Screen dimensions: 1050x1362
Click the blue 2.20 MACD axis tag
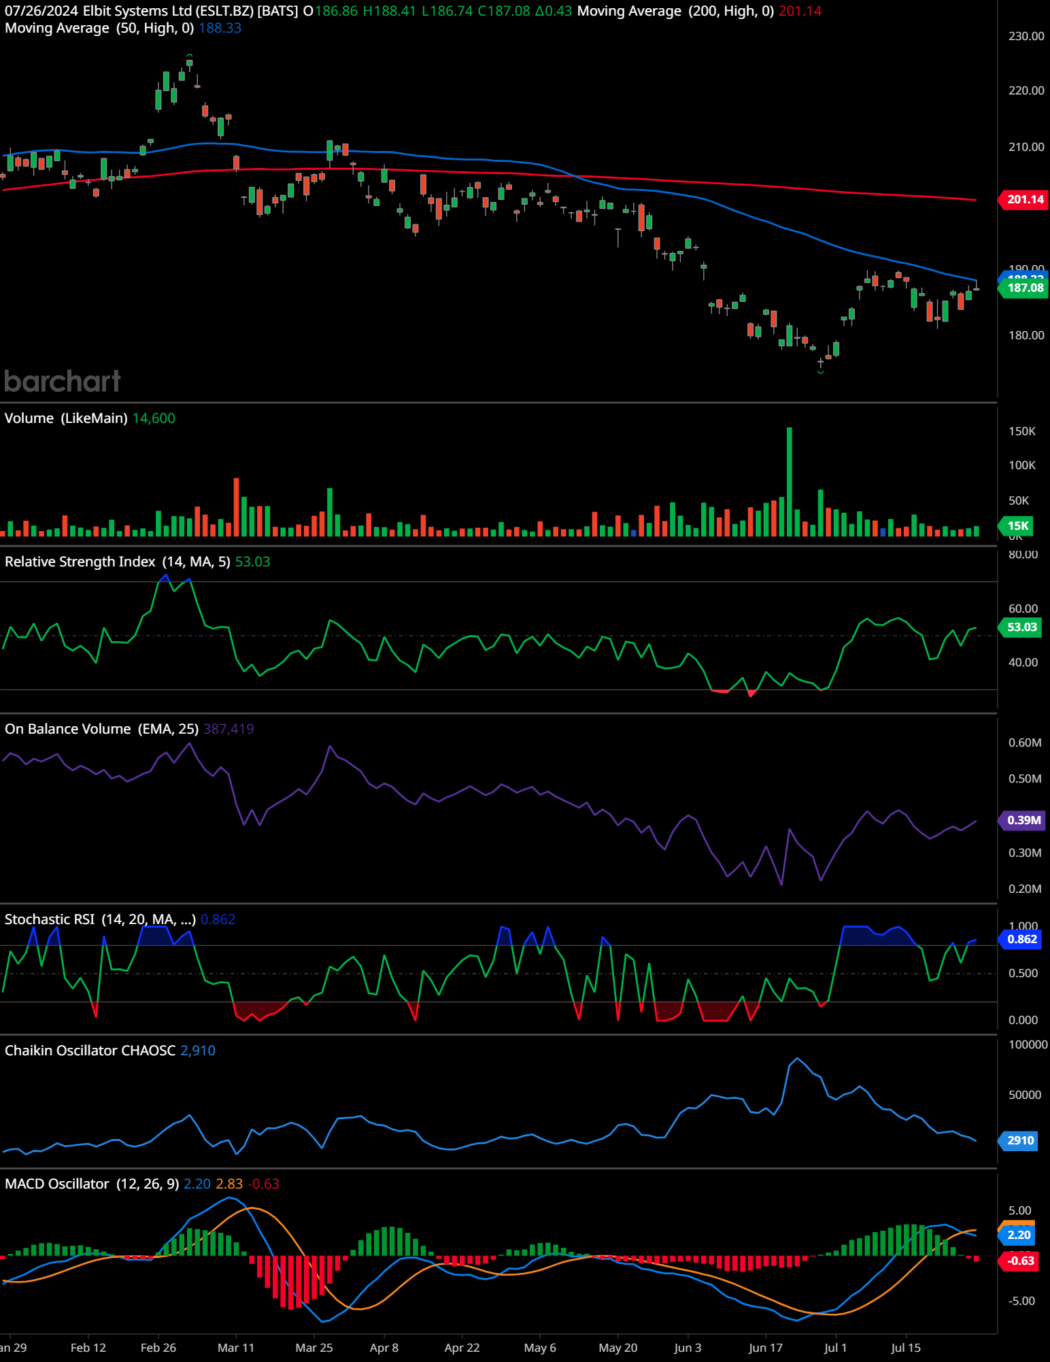[x=1017, y=1235]
